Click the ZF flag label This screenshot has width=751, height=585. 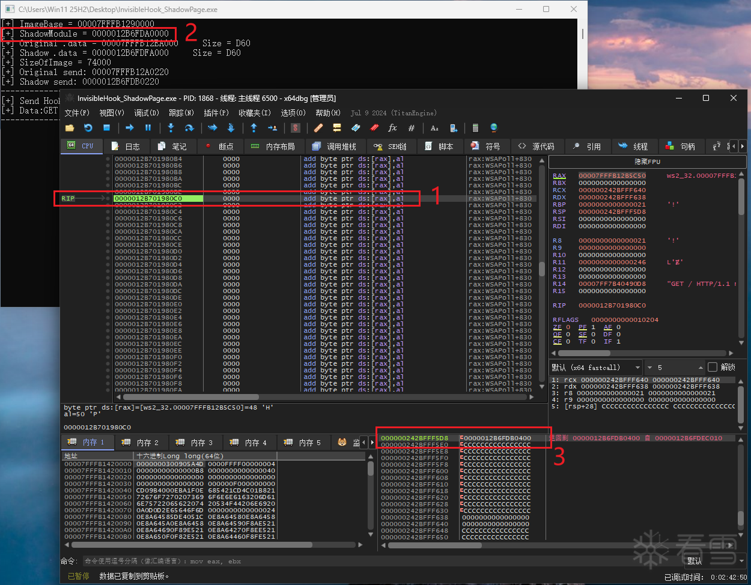point(557,327)
